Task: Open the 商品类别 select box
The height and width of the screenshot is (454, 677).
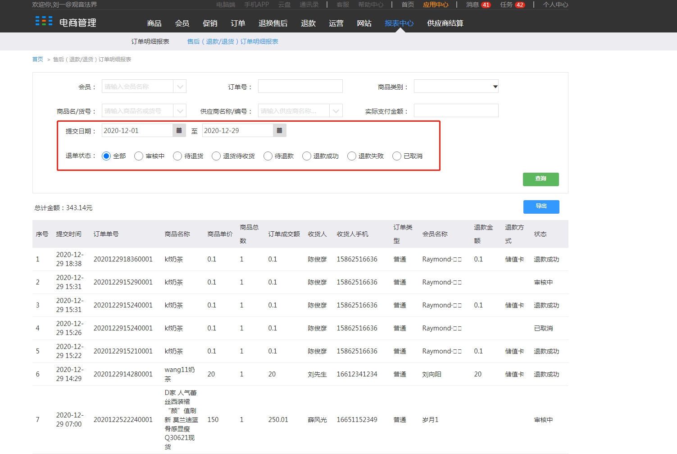Action: pyautogui.click(x=456, y=86)
